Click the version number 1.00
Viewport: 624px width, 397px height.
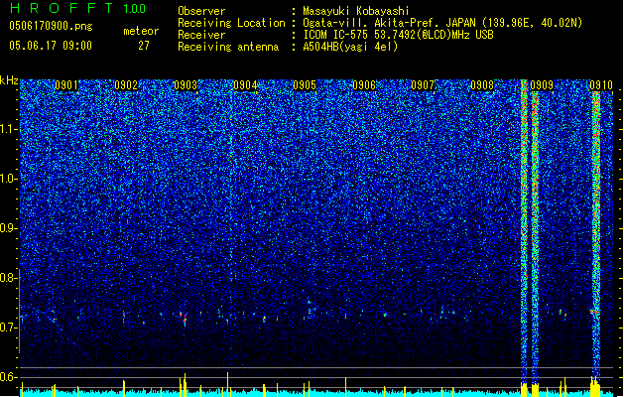pyautogui.click(x=135, y=9)
